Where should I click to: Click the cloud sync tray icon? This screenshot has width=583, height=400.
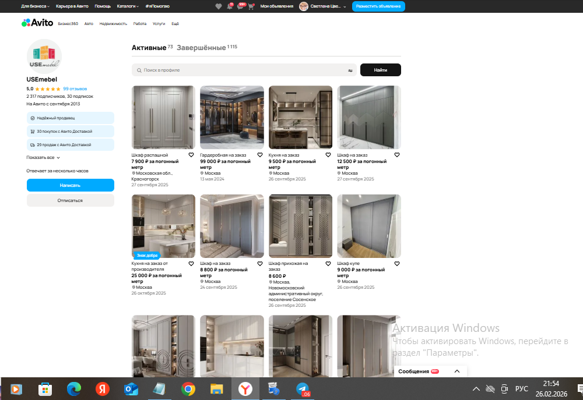tap(490, 389)
